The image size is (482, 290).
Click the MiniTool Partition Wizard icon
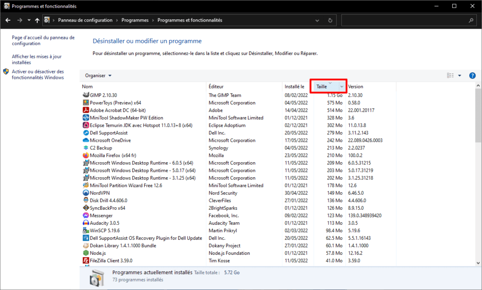(x=86, y=185)
